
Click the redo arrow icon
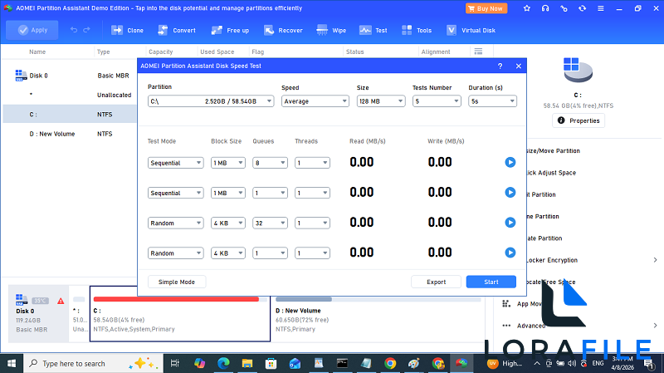coord(87,30)
